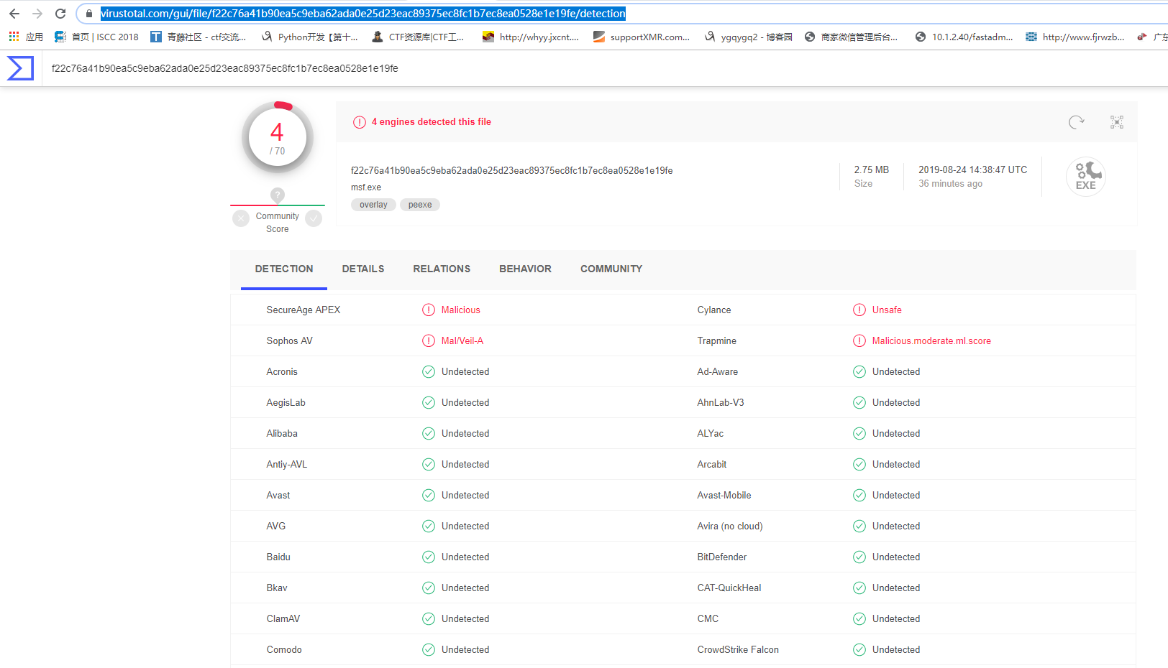Viewport: 1168px width, 668px height.
Task: Click the overlay tag
Action: (x=373, y=205)
